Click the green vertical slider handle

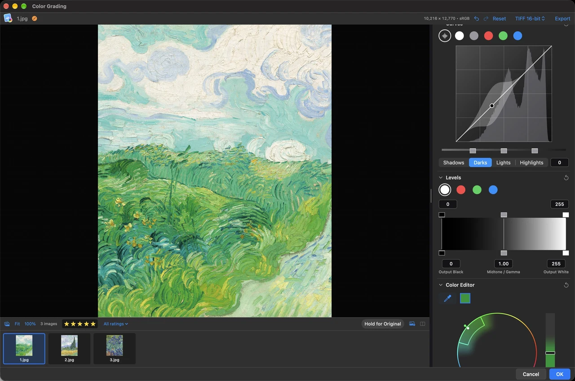coord(550,353)
